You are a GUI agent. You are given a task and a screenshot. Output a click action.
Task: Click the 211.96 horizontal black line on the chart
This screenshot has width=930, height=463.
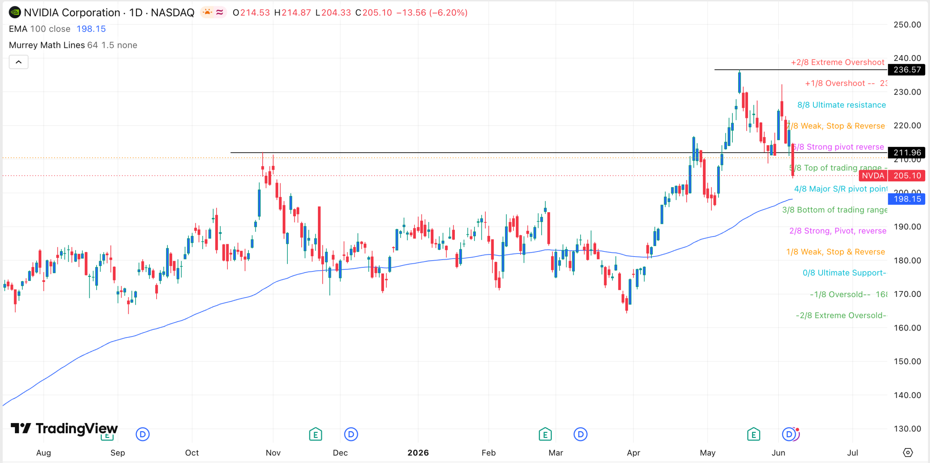click(x=559, y=152)
